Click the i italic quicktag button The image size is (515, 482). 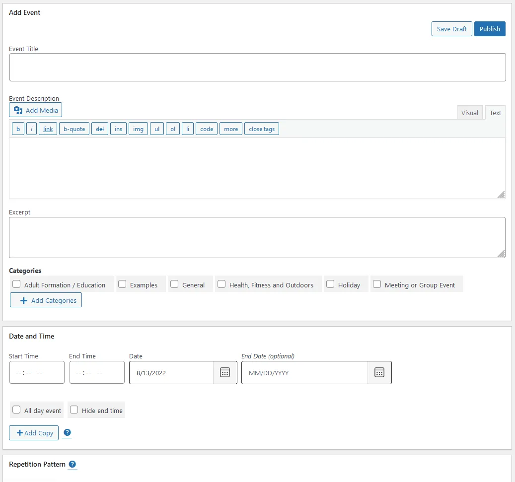31,129
